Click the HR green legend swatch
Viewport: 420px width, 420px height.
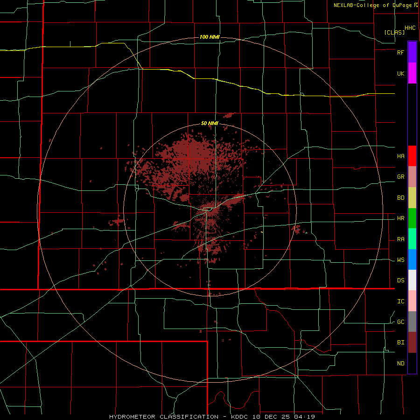click(412, 218)
